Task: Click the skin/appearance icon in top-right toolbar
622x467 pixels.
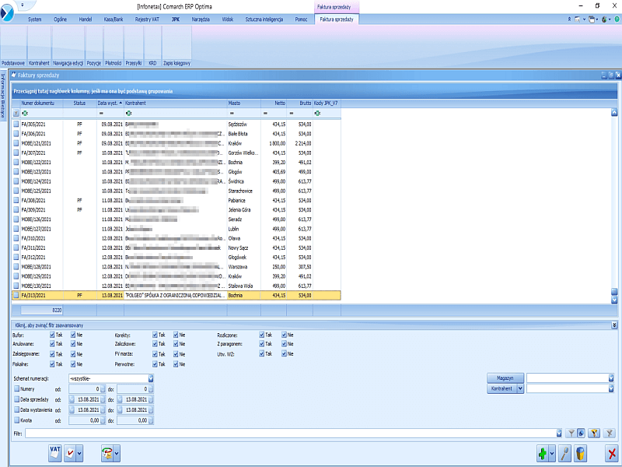Action: coord(578,19)
